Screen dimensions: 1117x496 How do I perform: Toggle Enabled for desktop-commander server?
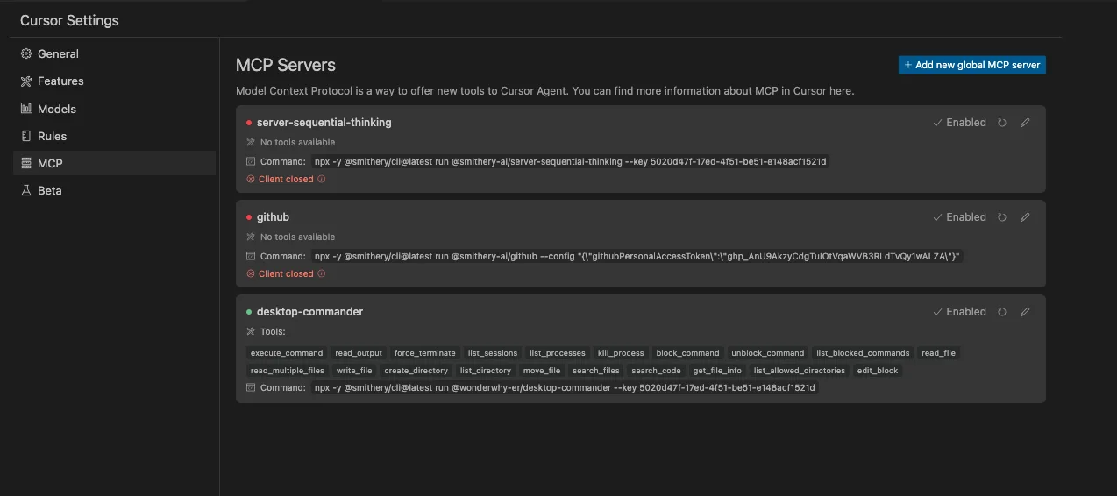[x=959, y=312]
